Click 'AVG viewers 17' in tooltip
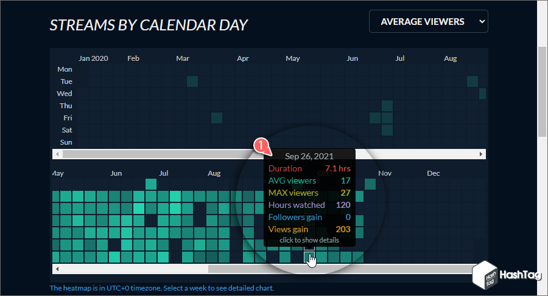 pyautogui.click(x=309, y=181)
